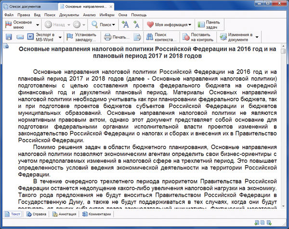Expand the Основное меню dropdown
Viewport: 289px width, 229px height.
tap(36, 24)
